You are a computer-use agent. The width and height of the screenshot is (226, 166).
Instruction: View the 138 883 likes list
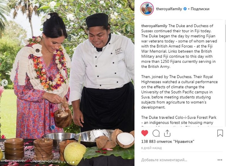[x=168, y=141]
